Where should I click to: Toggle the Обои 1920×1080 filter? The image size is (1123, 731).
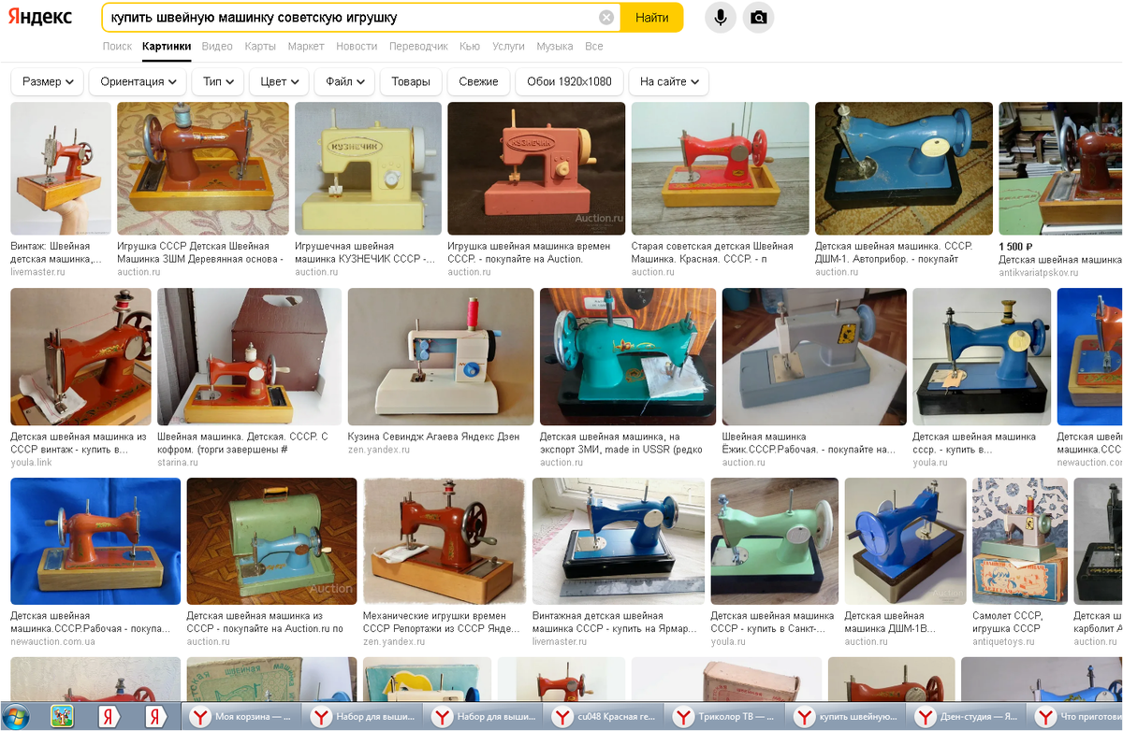[569, 81]
